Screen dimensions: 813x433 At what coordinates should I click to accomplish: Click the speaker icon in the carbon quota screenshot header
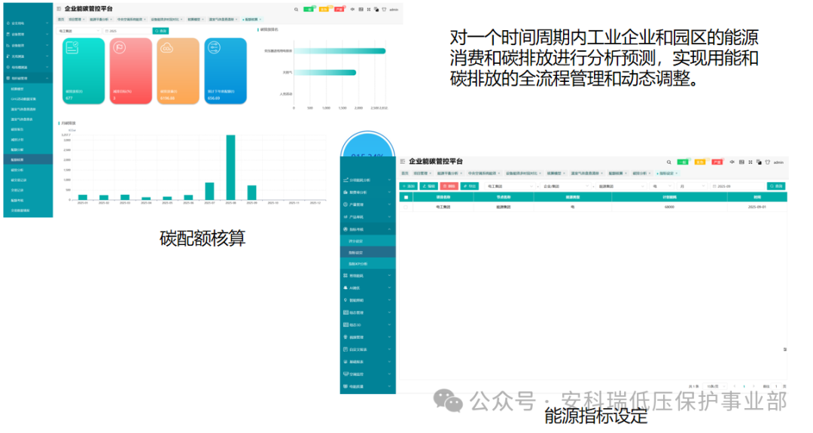pos(353,9)
